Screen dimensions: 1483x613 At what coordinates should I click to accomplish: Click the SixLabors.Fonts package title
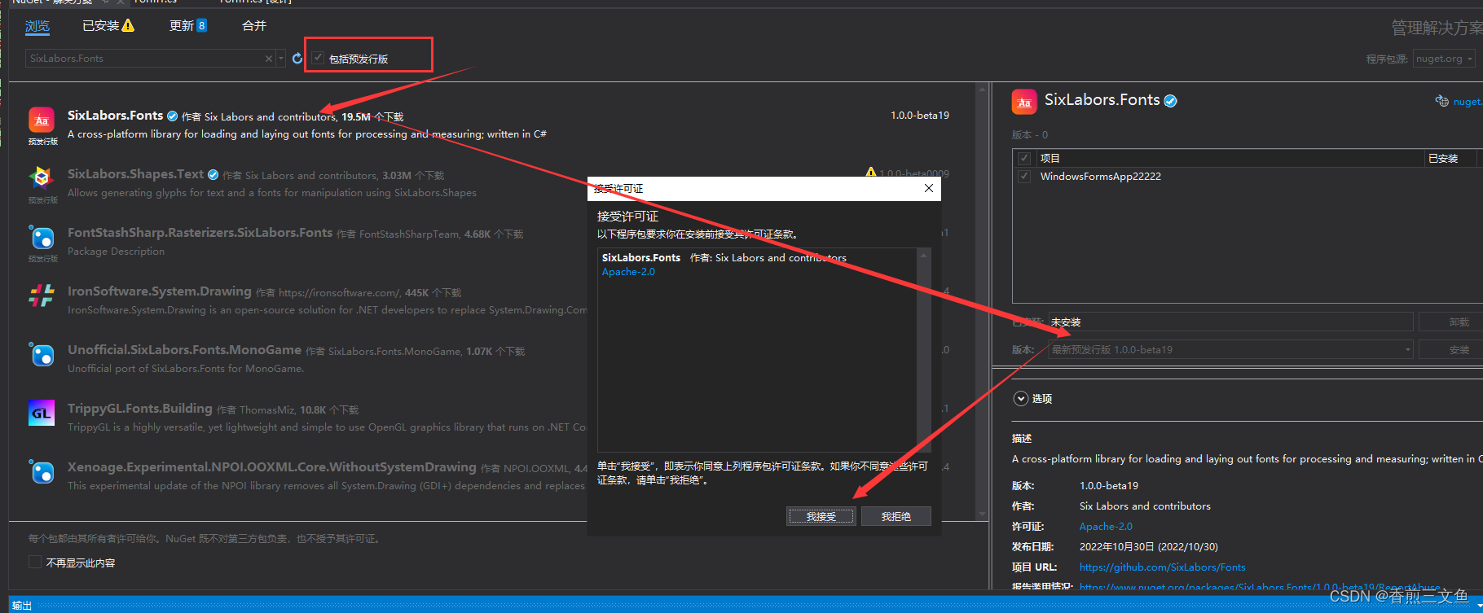pyautogui.click(x=115, y=116)
